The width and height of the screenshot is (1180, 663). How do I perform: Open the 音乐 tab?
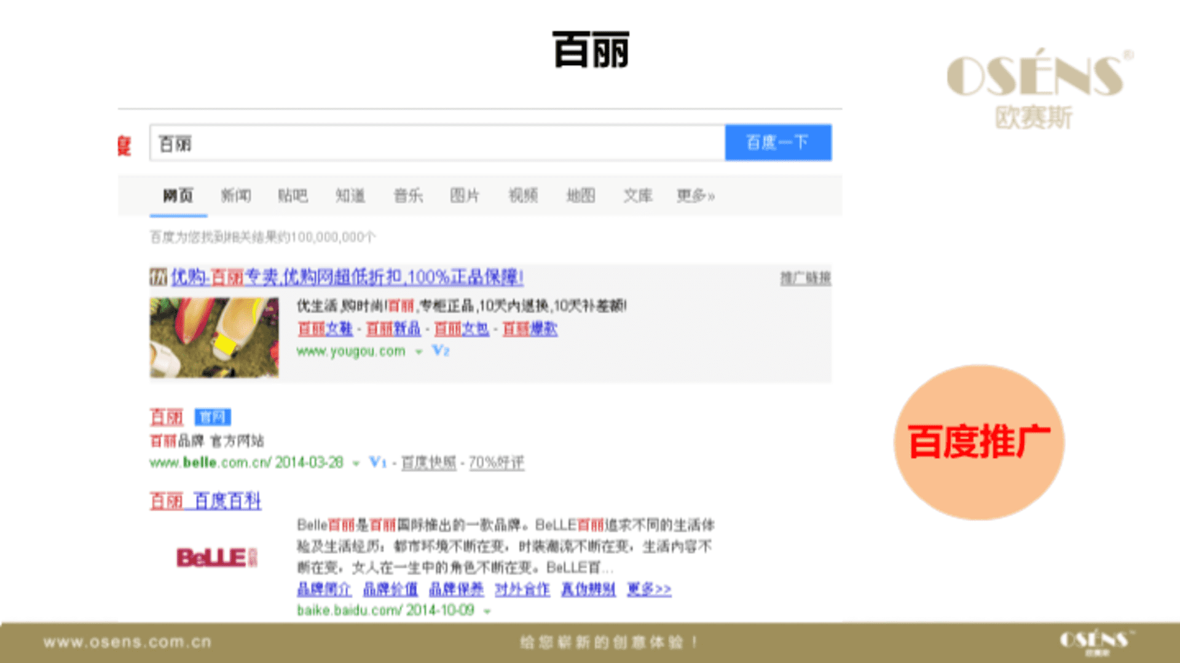408,196
